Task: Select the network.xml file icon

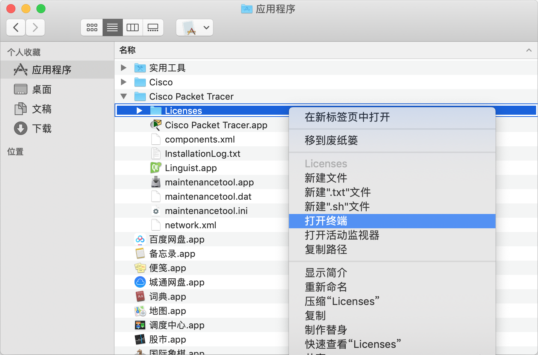Action: click(156, 225)
